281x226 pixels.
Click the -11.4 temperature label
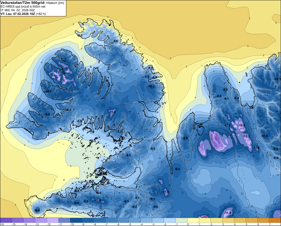[98, 200]
